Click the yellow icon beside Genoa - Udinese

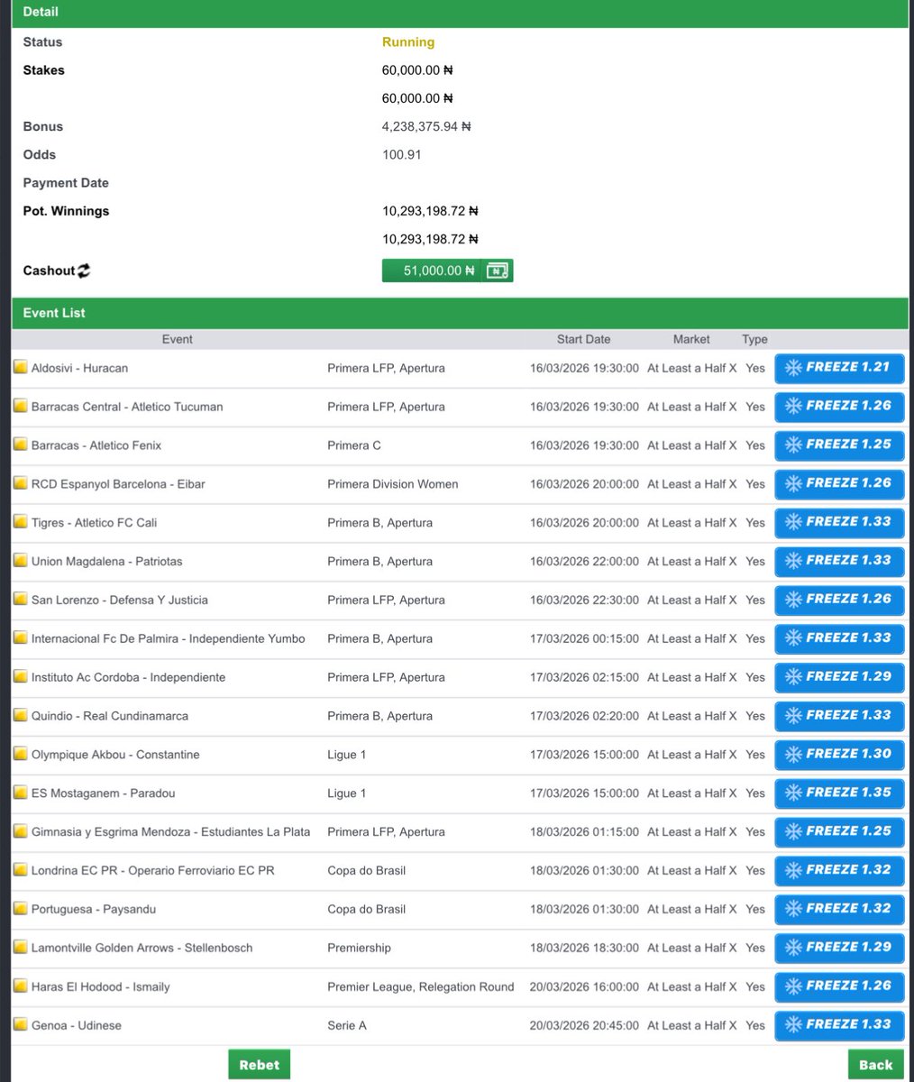point(21,1025)
